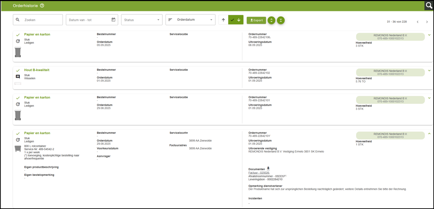The height and width of the screenshot is (209, 434).
Task: Expand the Hout B-kwaliteit order details
Action: [429, 71]
